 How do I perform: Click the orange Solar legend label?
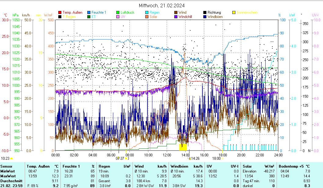pos(154,17)
